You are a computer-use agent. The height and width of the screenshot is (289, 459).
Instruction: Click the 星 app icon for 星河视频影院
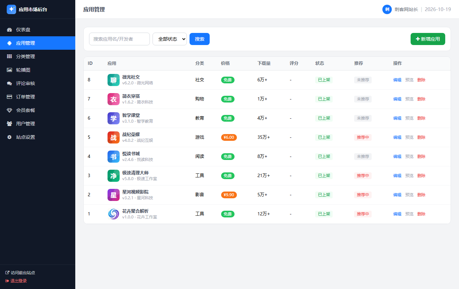coord(114,195)
